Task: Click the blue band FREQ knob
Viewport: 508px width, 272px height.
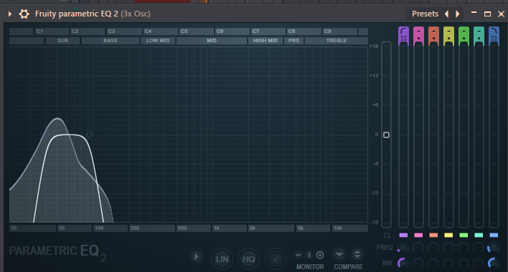Action: 494,248
